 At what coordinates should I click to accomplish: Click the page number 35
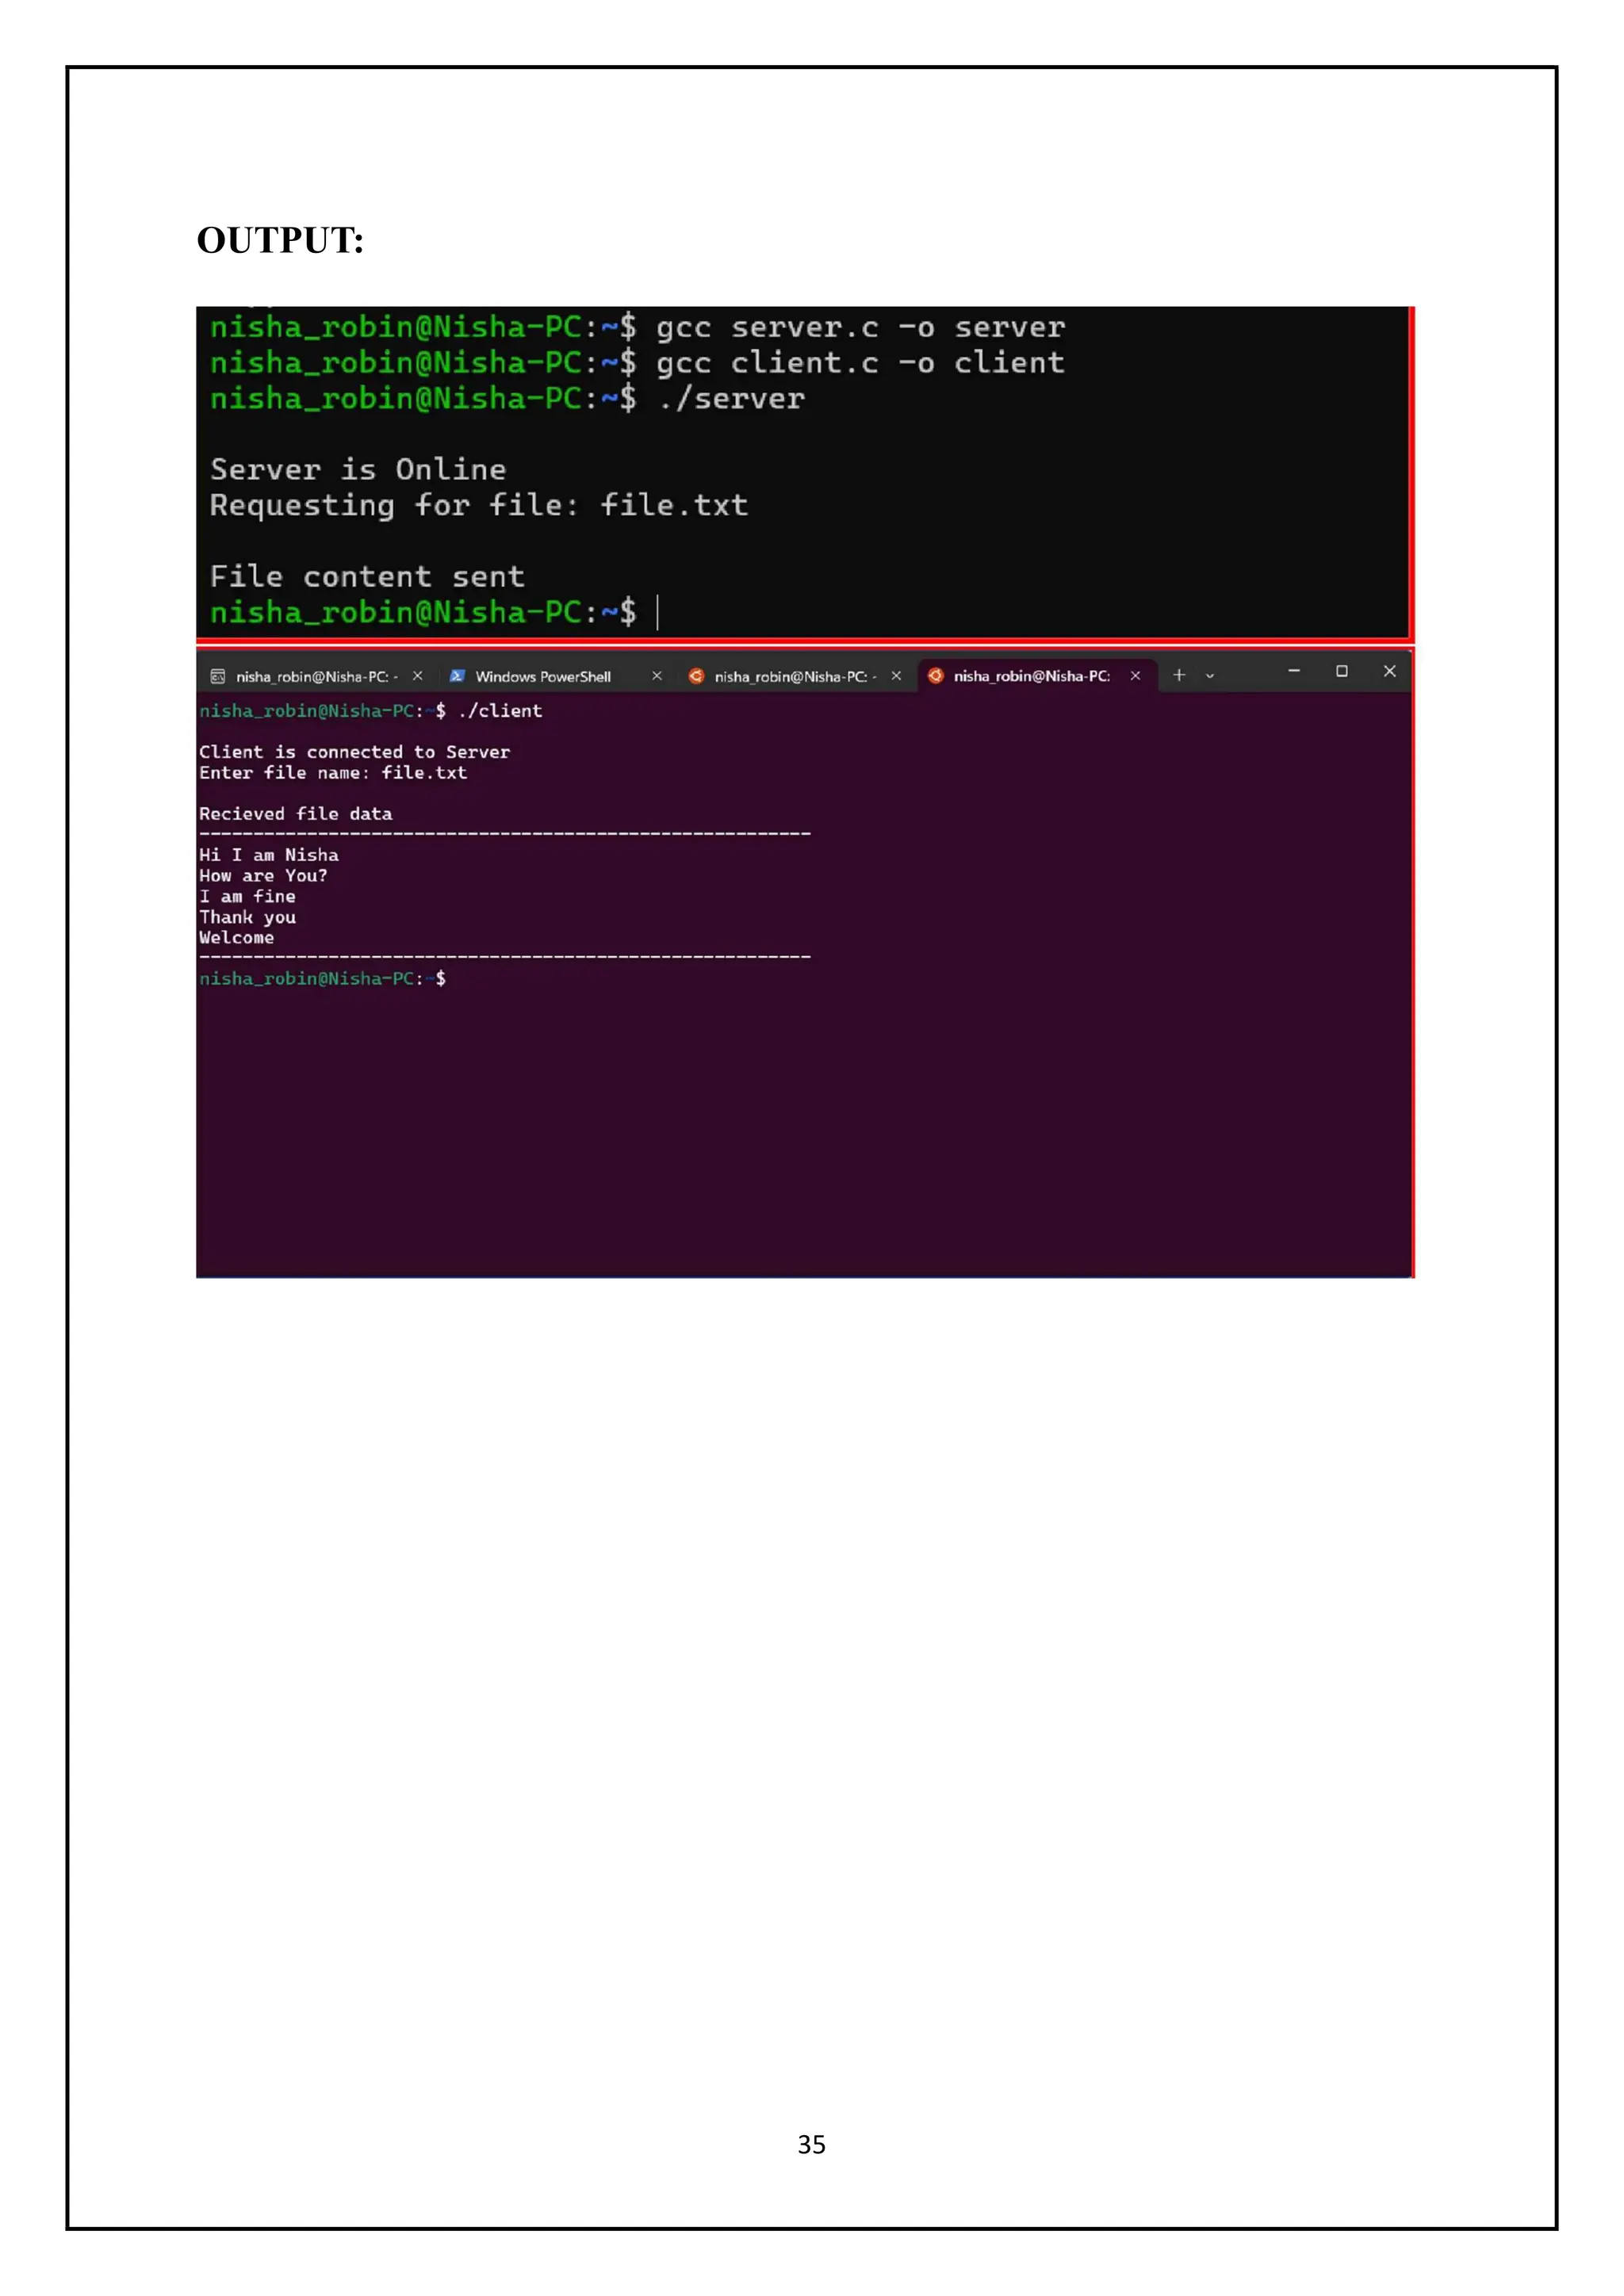811,2145
